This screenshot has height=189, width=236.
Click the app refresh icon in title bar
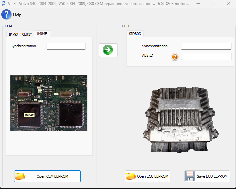[3, 3]
